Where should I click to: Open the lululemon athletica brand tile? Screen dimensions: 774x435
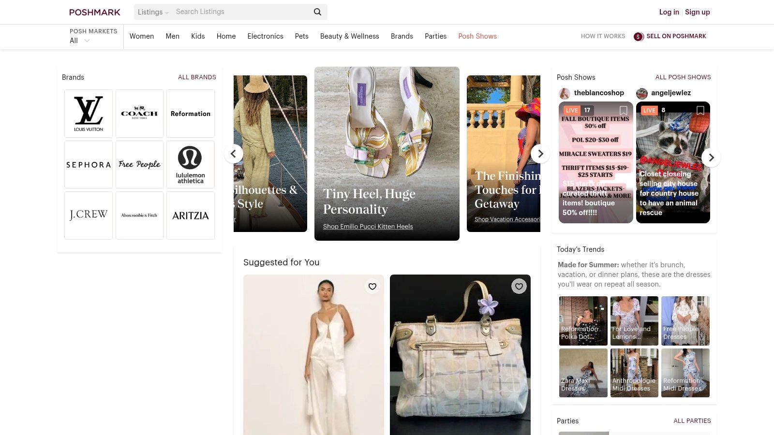pyautogui.click(x=191, y=164)
